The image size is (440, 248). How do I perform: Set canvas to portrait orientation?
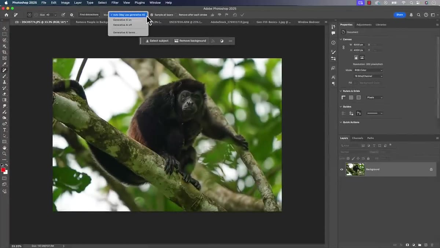356,57
